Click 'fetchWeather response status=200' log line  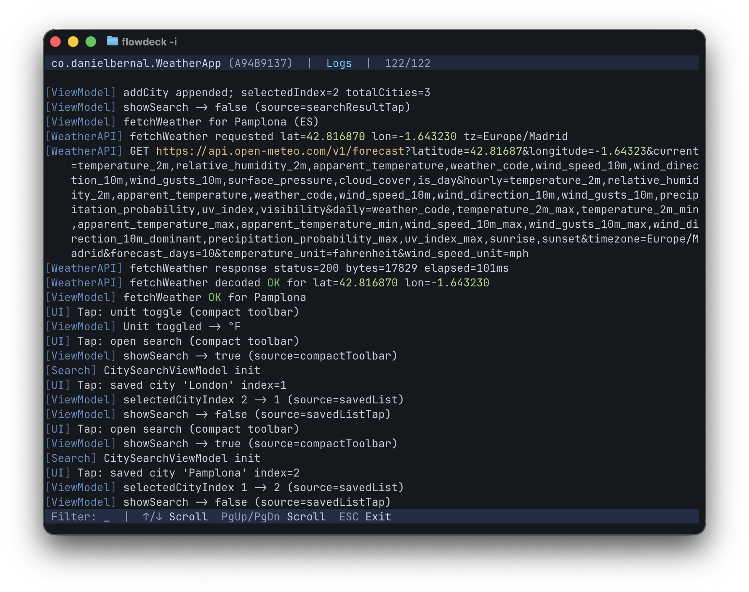[x=277, y=268]
